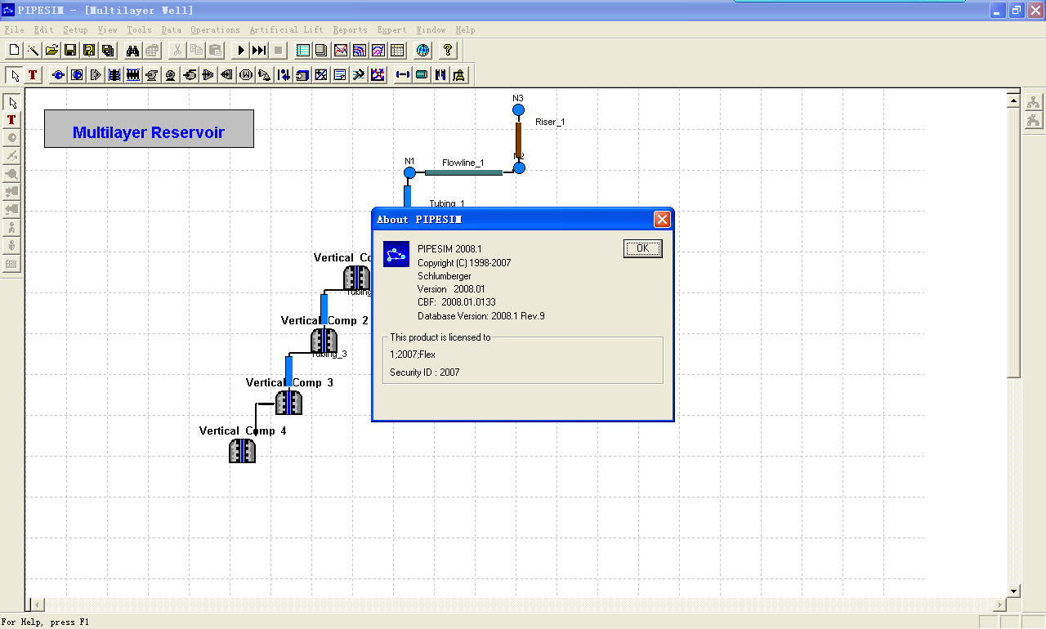Open the Operations menu
This screenshot has width=1046, height=629.
coord(215,30)
